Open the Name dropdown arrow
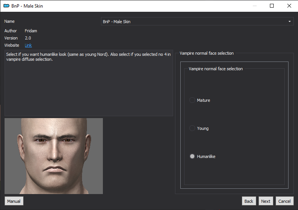298x210 pixels. (x=289, y=22)
